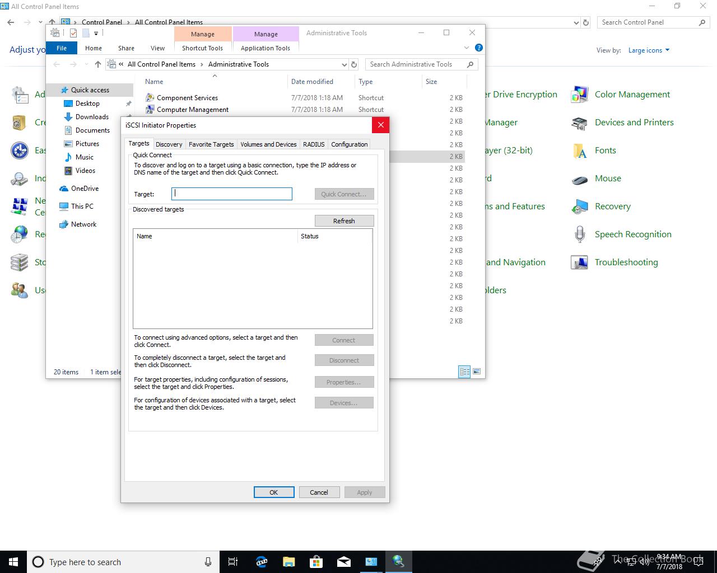This screenshot has height=573, width=717.
Task: Open the View by Large icons dropdown
Action: click(x=649, y=50)
